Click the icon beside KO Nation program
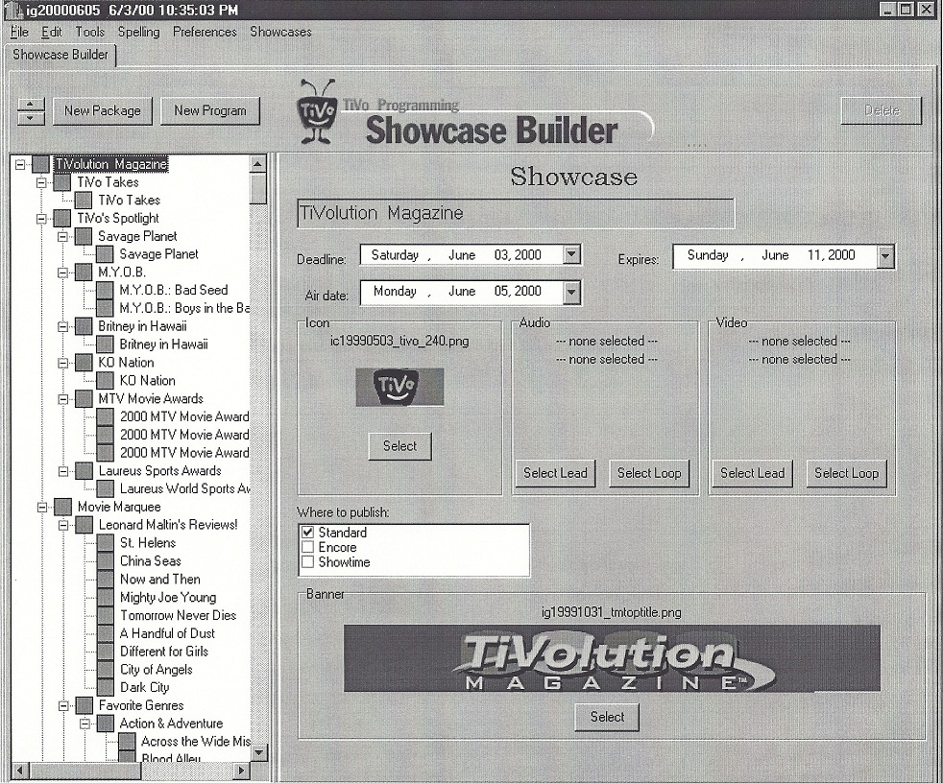Screen dimensions: 943x783 pos(105,380)
